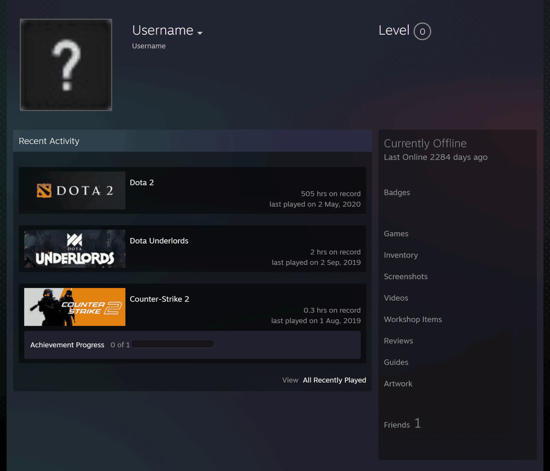Image resolution: width=550 pixels, height=471 pixels.
Task: Open the Inventory page
Action: point(401,255)
